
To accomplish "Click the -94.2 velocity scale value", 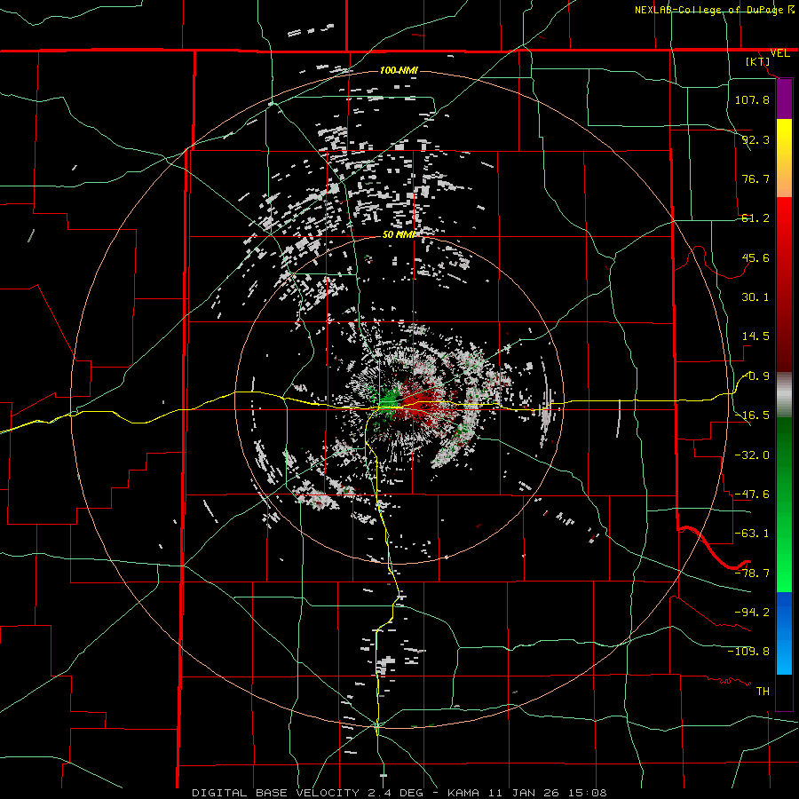I will (752, 612).
